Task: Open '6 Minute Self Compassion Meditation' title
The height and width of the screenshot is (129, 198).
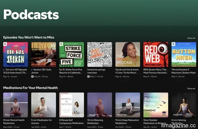Action: tap(71, 122)
